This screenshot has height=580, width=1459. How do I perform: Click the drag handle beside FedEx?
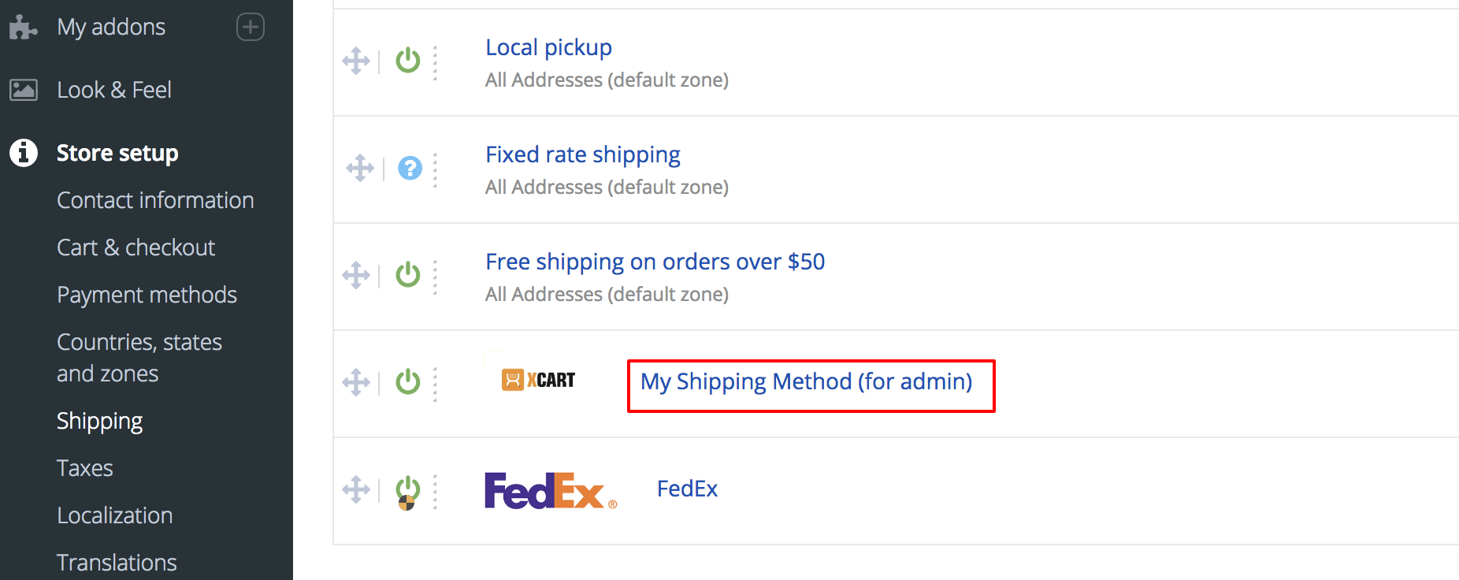[357, 490]
